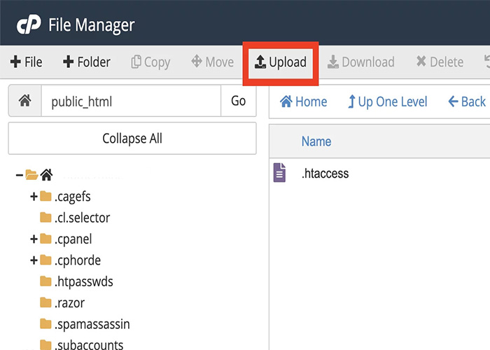Create a new folder with + Folder
Screen dimensions: 490x350
87,62
